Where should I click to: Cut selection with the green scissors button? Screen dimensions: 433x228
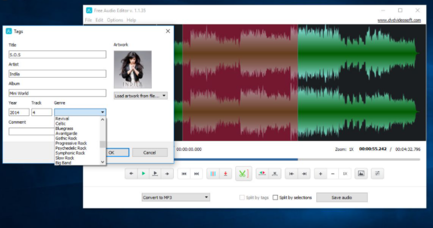244,173
